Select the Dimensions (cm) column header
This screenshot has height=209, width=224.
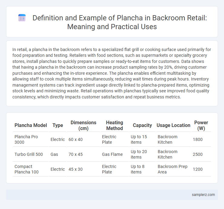[x=84, y=125]
